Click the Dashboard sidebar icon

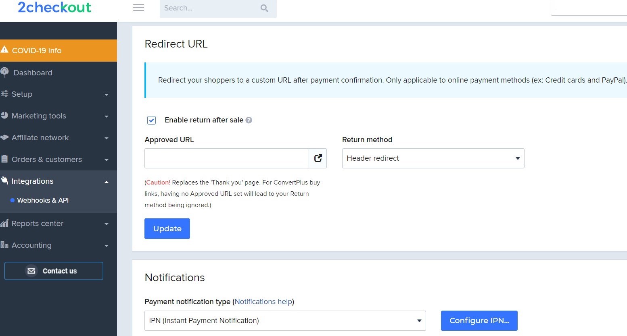point(5,72)
